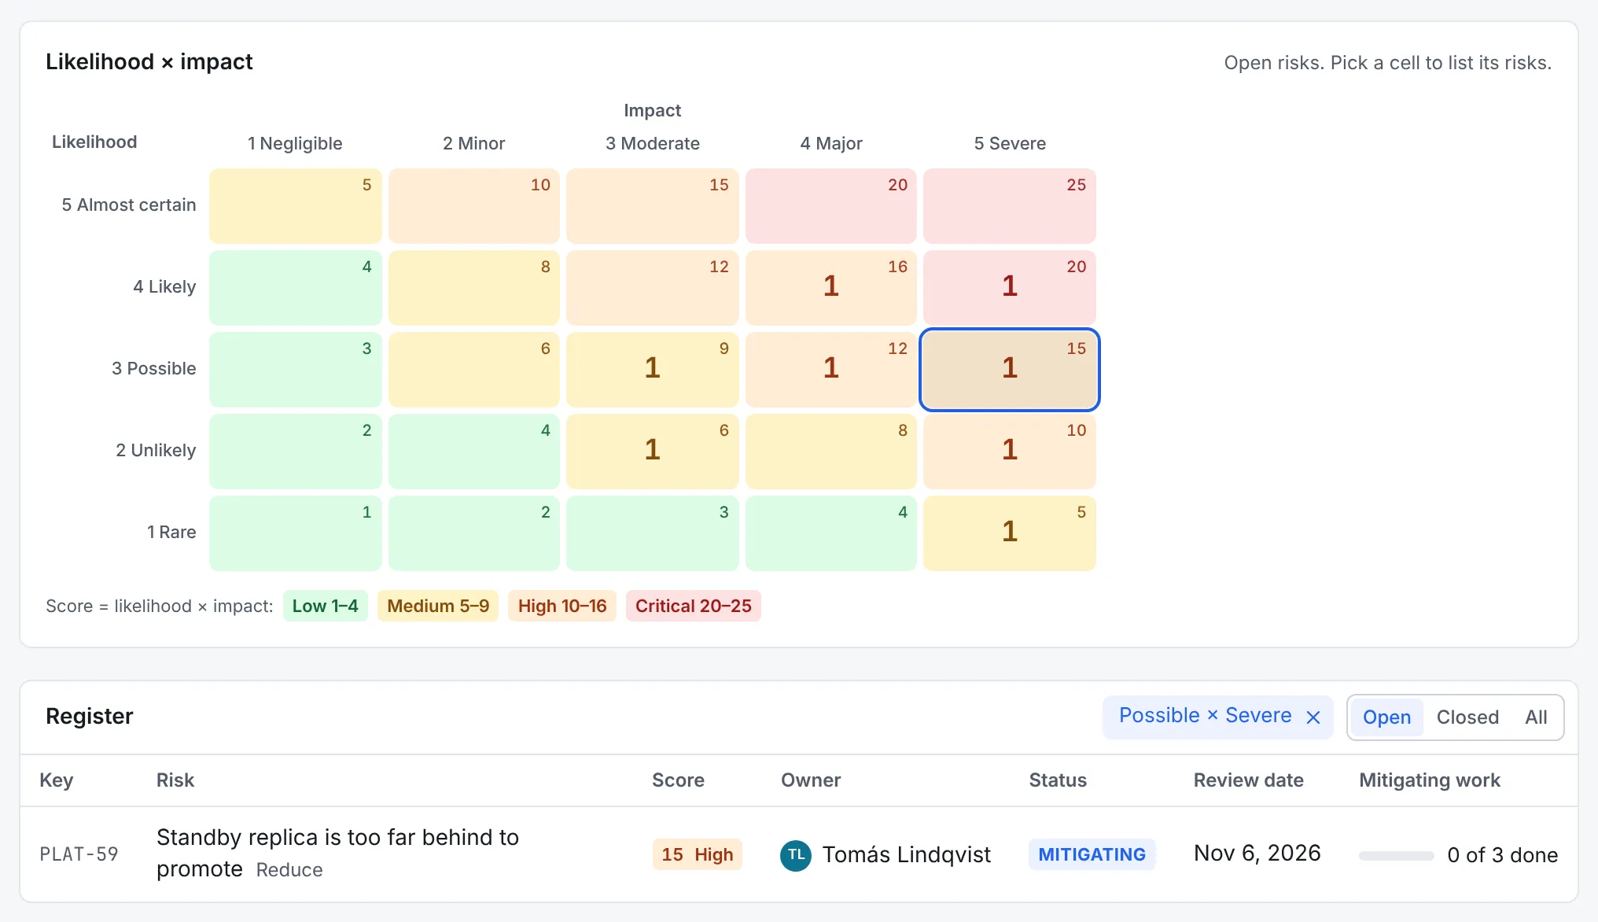
Task: Switch register to Closed risks
Action: click(1467, 717)
